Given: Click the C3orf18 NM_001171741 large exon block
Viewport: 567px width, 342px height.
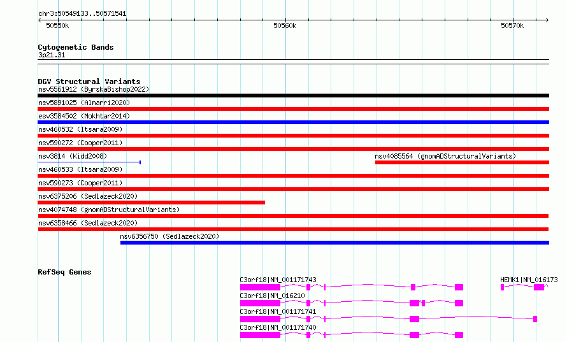Looking at the screenshot, I should pos(261,319).
